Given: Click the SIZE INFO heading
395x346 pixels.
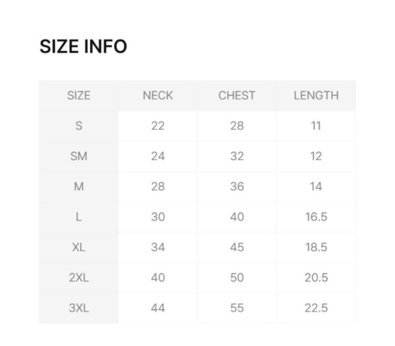Looking at the screenshot, I should (83, 47).
